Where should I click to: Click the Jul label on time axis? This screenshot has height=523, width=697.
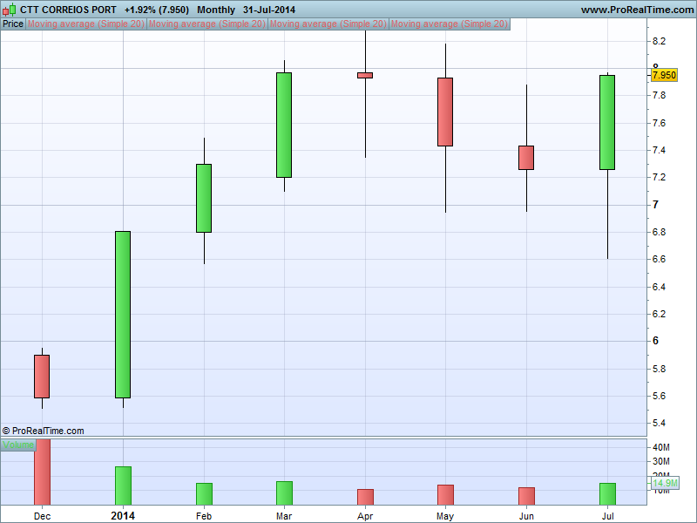click(607, 516)
